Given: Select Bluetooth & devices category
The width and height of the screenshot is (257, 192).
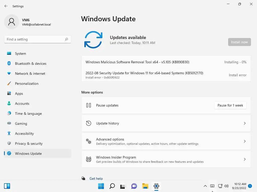Looking at the screenshot, I should [38, 63].
